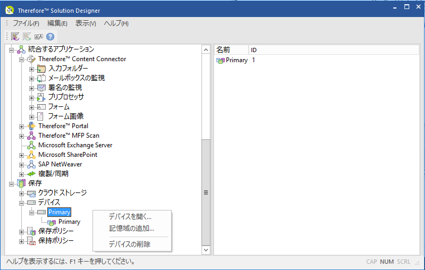Expand the 入力フォルダー node
The height and width of the screenshot is (270, 425).
(x=31, y=69)
